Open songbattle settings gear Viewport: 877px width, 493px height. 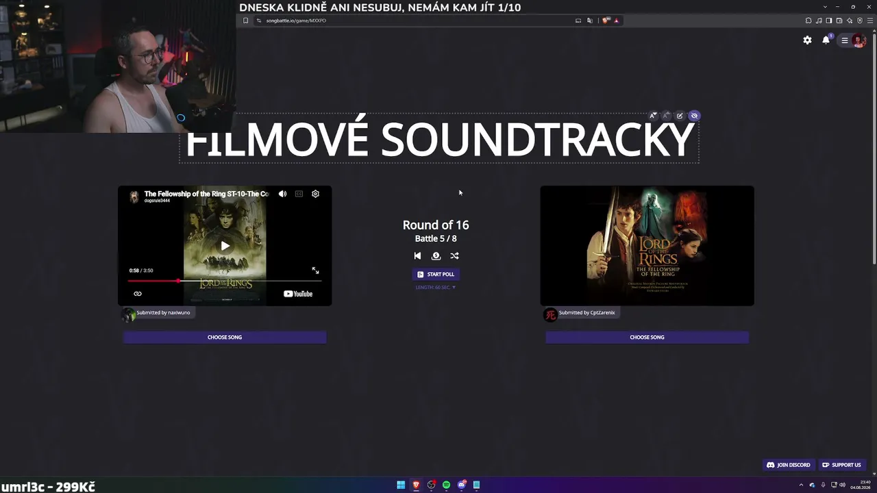click(x=807, y=40)
